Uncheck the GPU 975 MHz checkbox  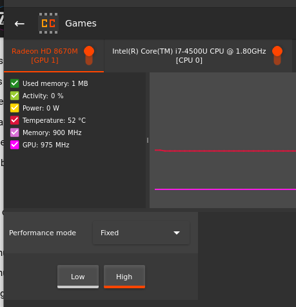(x=15, y=145)
